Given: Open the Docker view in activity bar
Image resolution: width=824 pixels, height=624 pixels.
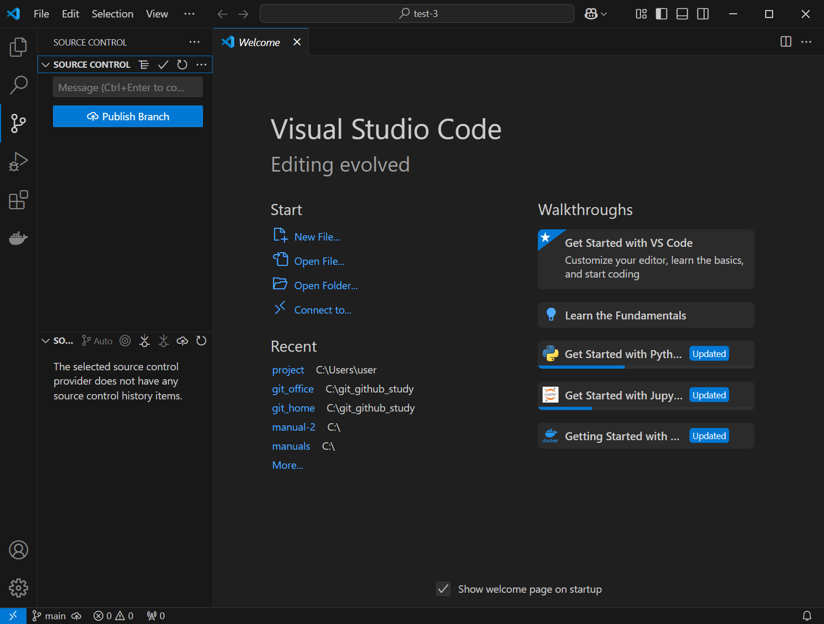Looking at the screenshot, I should (18, 238).
